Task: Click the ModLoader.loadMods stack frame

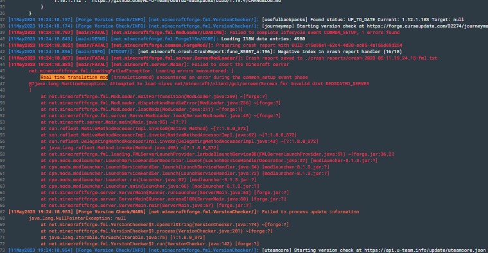Action: (x=142, y=110)
